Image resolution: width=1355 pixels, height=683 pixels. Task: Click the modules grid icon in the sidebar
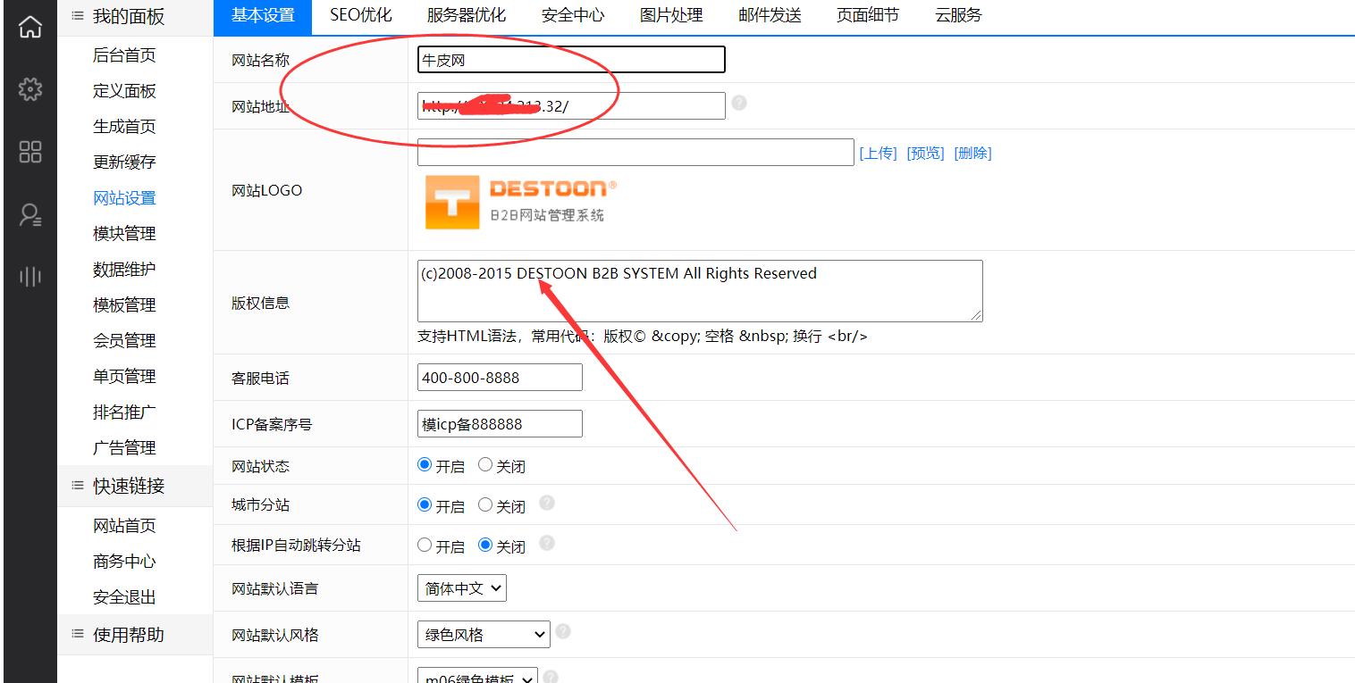[x=29, y=152]
